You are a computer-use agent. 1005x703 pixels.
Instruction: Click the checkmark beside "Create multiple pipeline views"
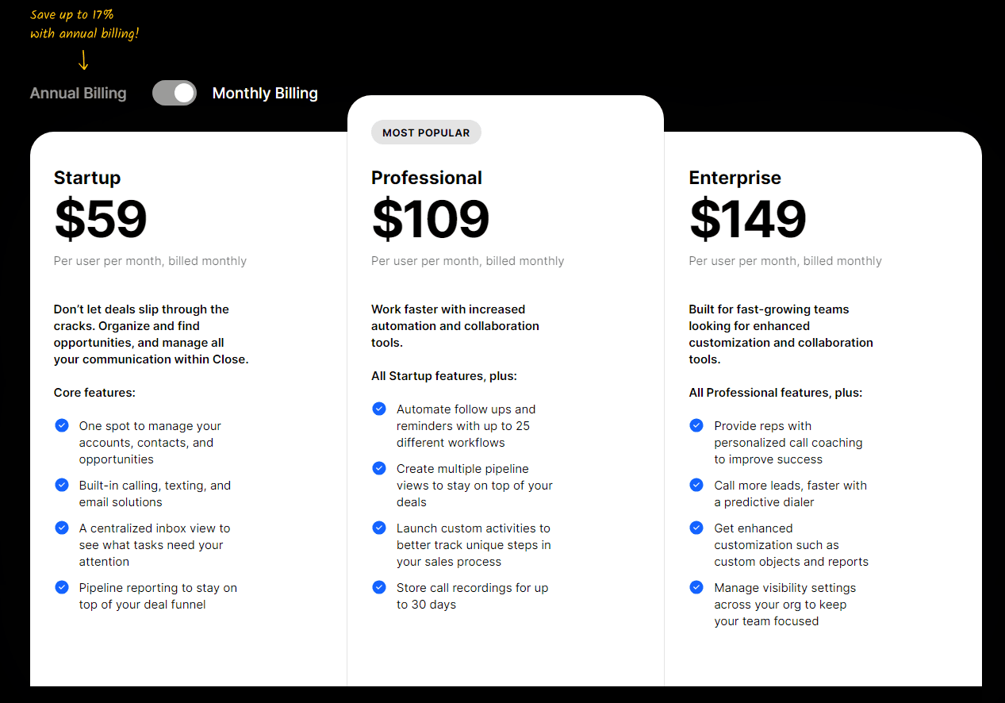tap(379, 468)
